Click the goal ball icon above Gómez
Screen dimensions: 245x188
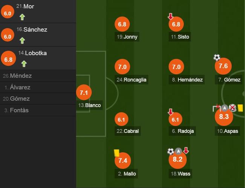[x=217, y=58]
